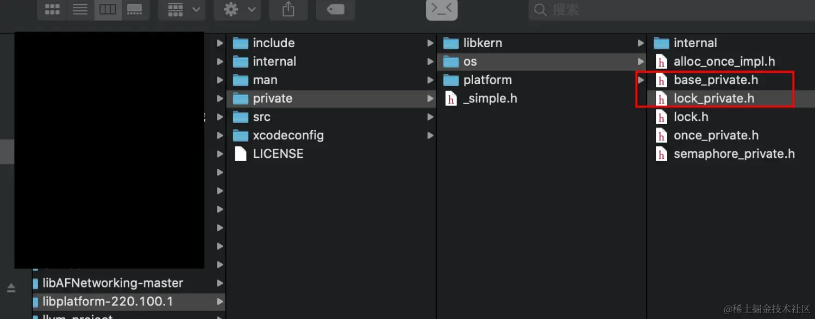Switch to gallery view mode
This screenshot has height=319, width=815.
coord(134,9)
